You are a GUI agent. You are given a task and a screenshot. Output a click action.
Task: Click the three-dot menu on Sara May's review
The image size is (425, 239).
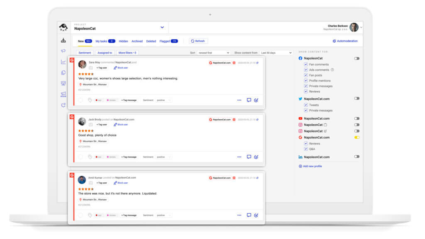tap(239, 100)
